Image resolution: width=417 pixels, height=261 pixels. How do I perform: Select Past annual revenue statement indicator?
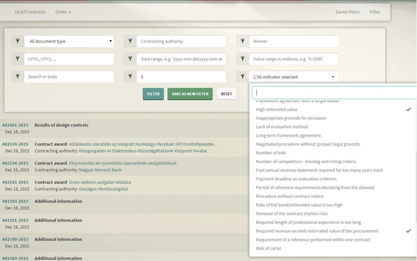tap(333, 170)
